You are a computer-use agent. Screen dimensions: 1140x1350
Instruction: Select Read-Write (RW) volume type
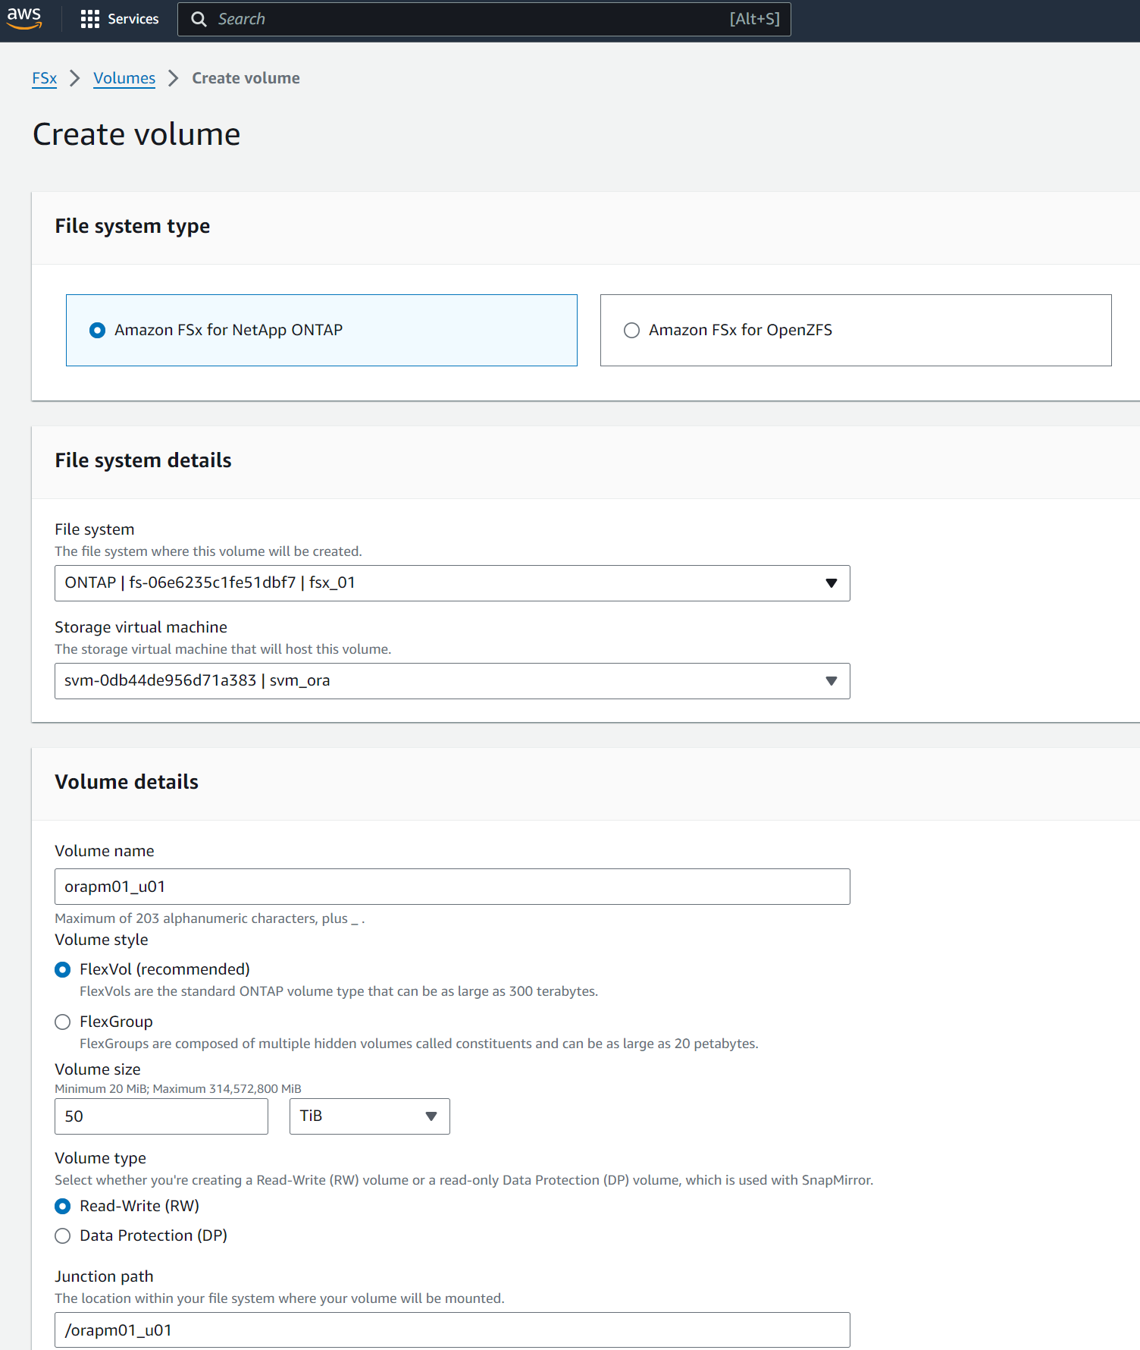tap(63, 1207)
